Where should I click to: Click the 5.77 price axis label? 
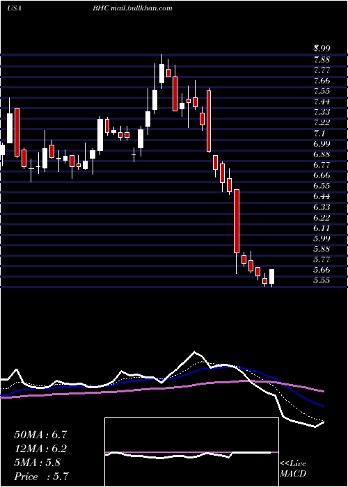322,260
